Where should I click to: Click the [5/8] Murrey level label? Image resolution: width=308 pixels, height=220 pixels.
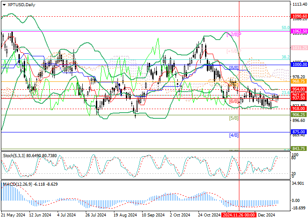point(234,118)
